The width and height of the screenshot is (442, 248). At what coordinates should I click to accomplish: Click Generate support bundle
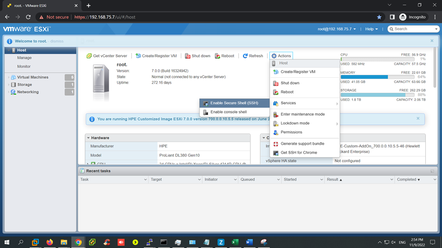click(x=302, y=143)
